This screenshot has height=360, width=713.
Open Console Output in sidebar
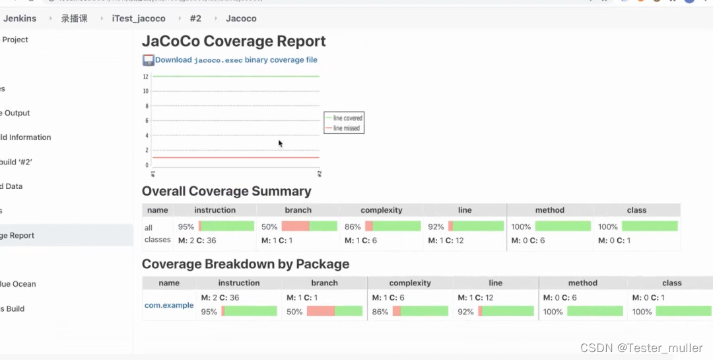pos(15,113)
